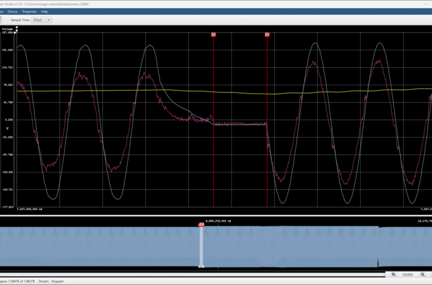Image resolution: width=432 pixels, height=285 pixels.
Task: Select the second red cursor marker flag
Action: pos(267,35)
